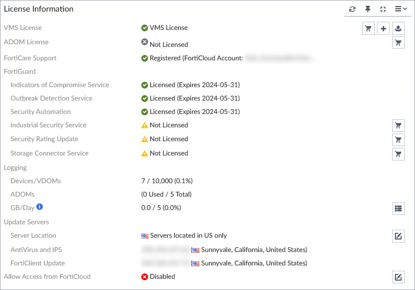Refresh the License Information widget
The image size is (415, 290).
352,9
